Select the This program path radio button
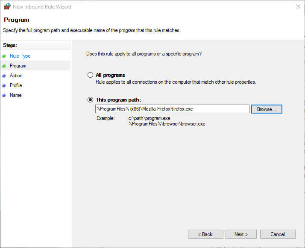The image size is (305, 248). coord(90,100)
